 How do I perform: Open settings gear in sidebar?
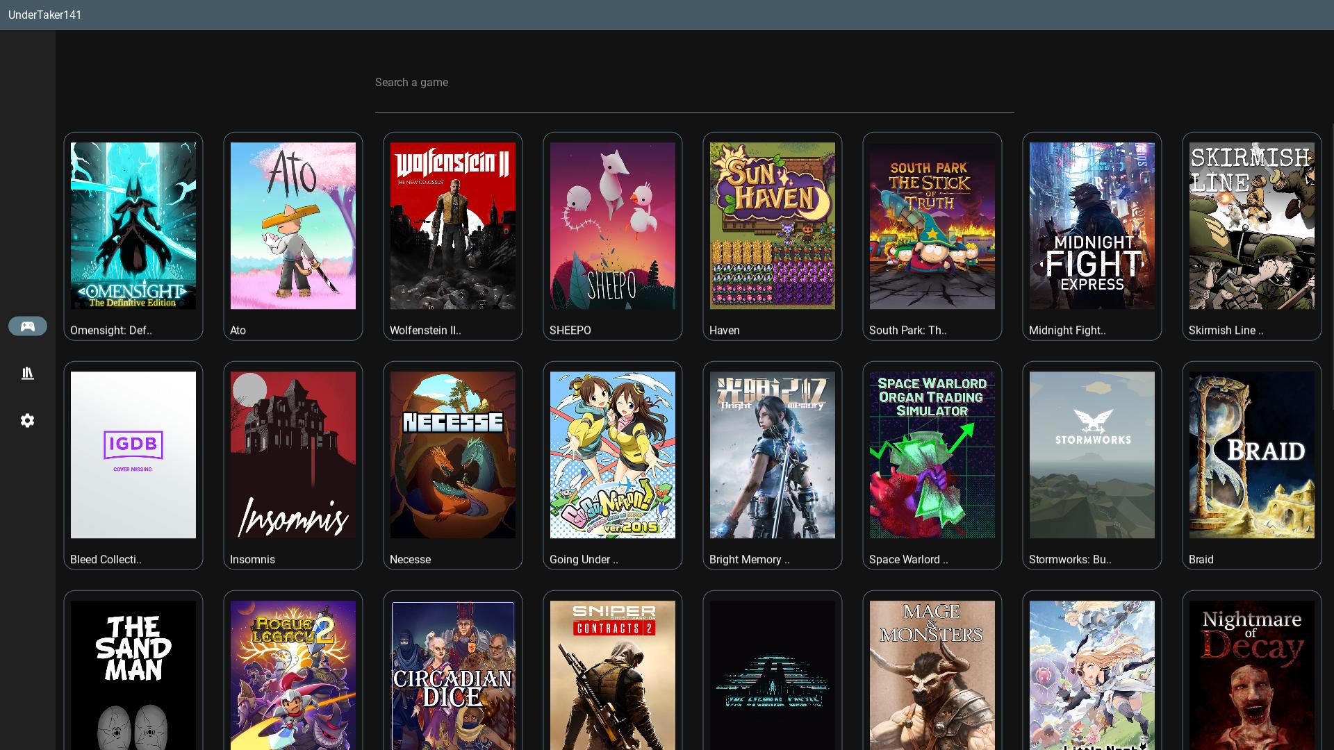[x=28, y=421]
